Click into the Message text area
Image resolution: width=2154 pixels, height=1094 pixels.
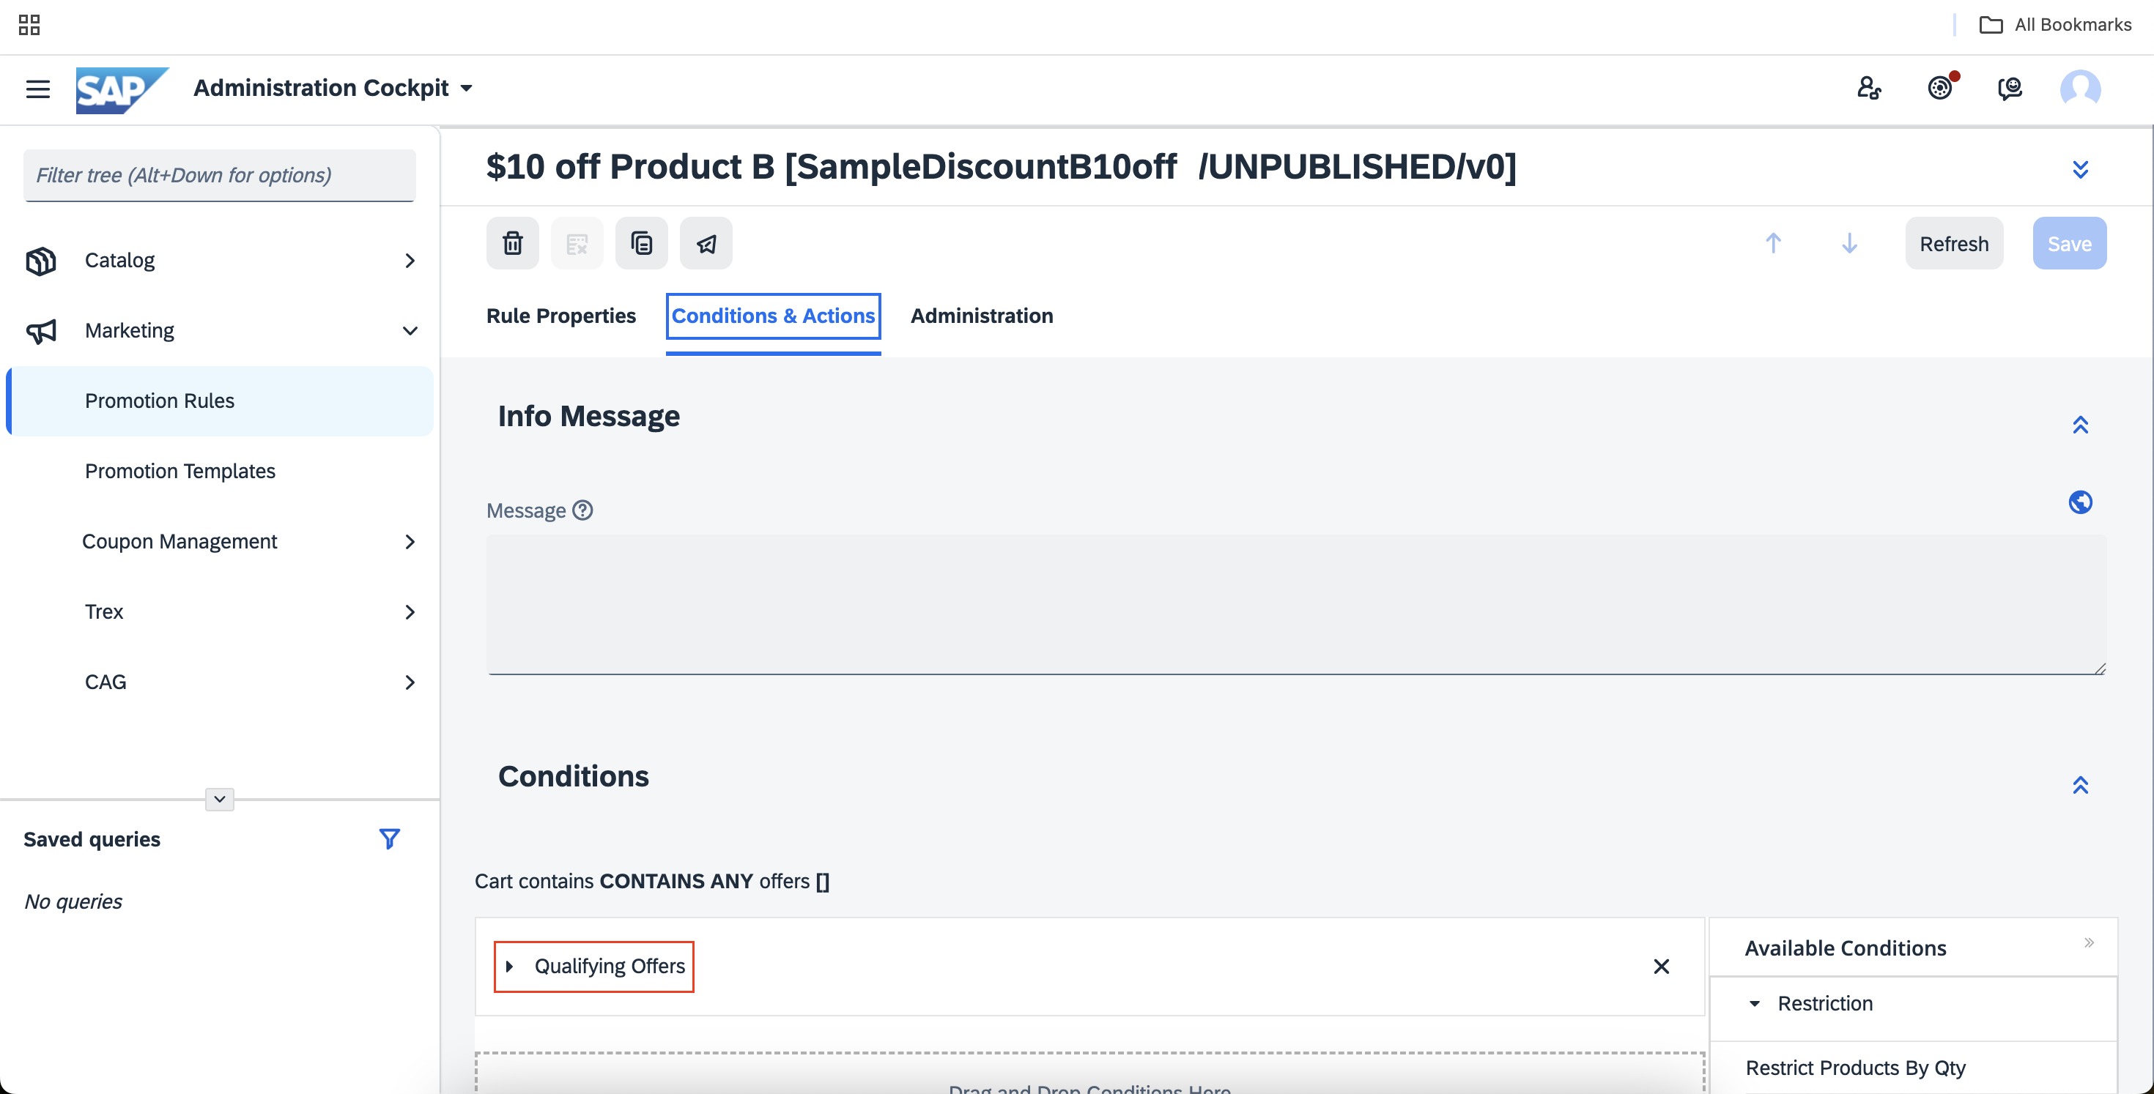click(x=1297, y=604)
